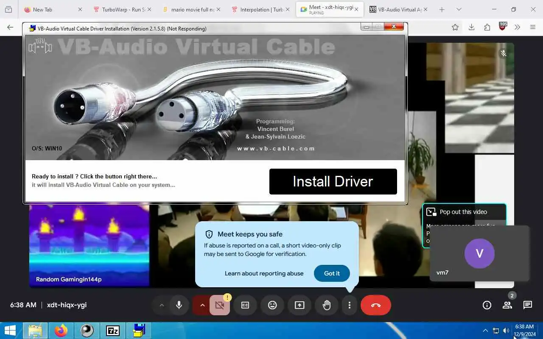
Task: Click the vm7 participant tile
Action: tap(479, 253)
